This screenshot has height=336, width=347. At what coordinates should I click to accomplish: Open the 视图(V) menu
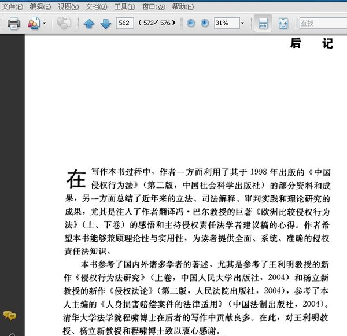coord(68,7)
